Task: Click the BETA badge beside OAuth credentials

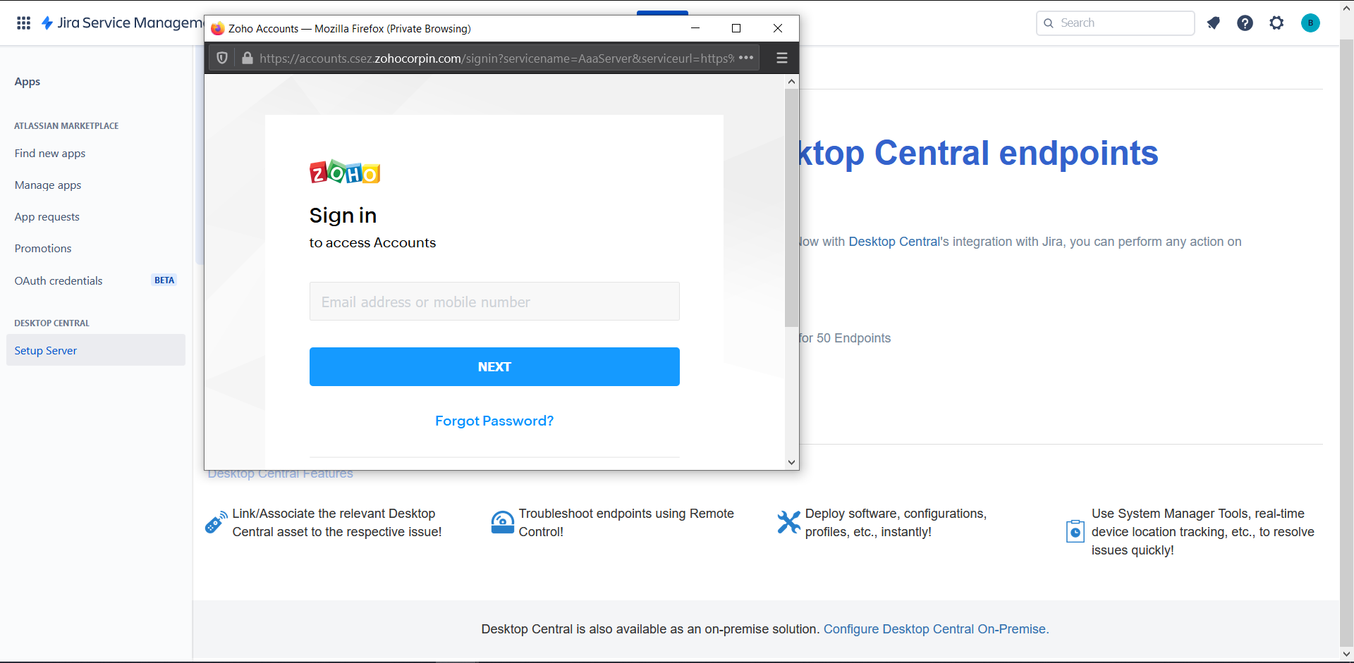Action: [164, 280]
